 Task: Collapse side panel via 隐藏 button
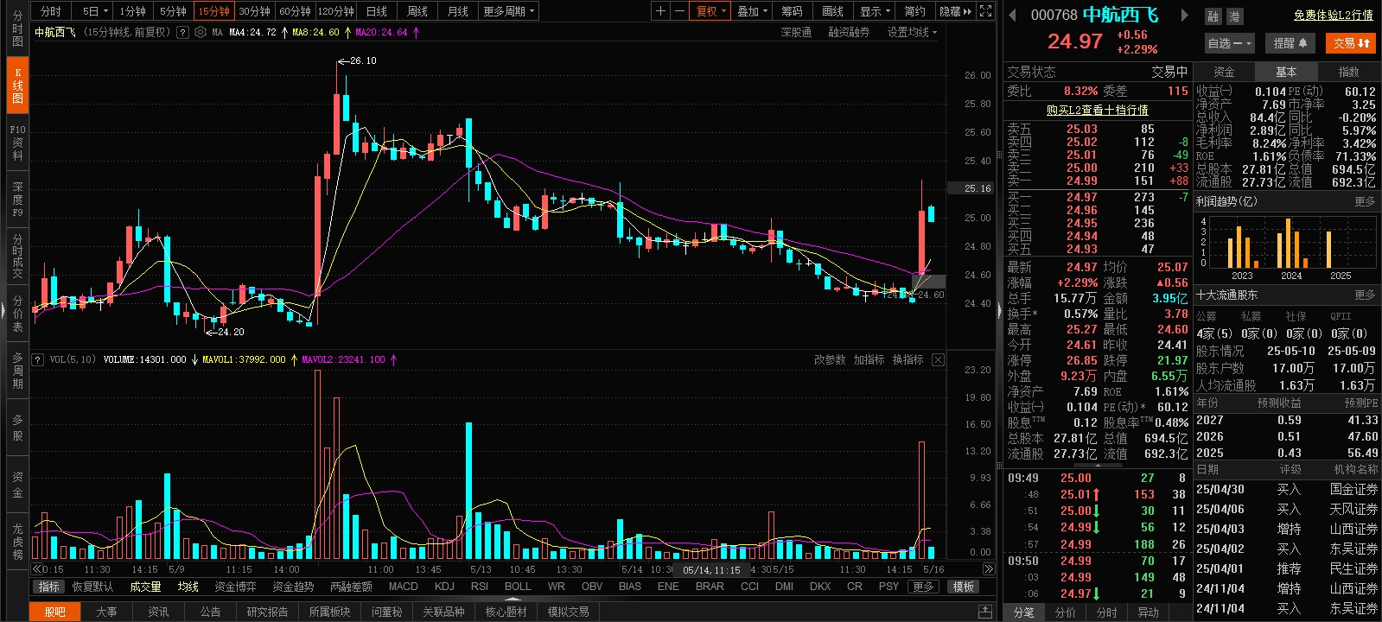[955, 11]
